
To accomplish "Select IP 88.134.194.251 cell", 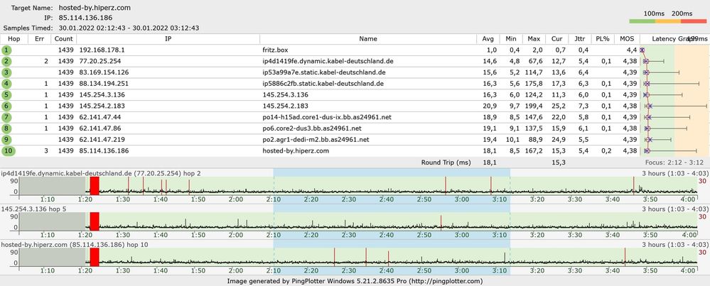I will click(103, 84).
